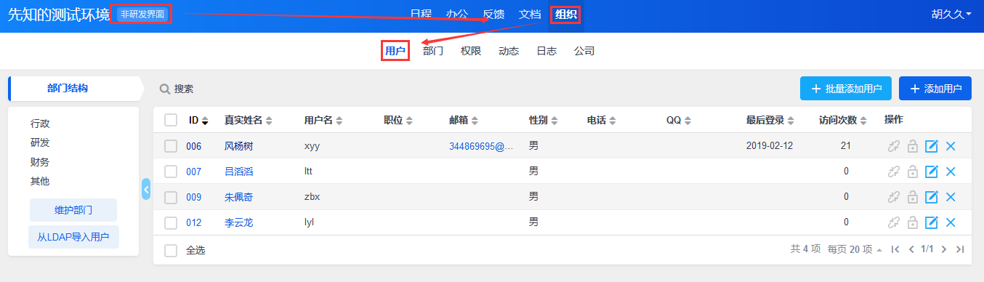
Task: Open the 文档 top menu
Action: [x=530, y=14]
